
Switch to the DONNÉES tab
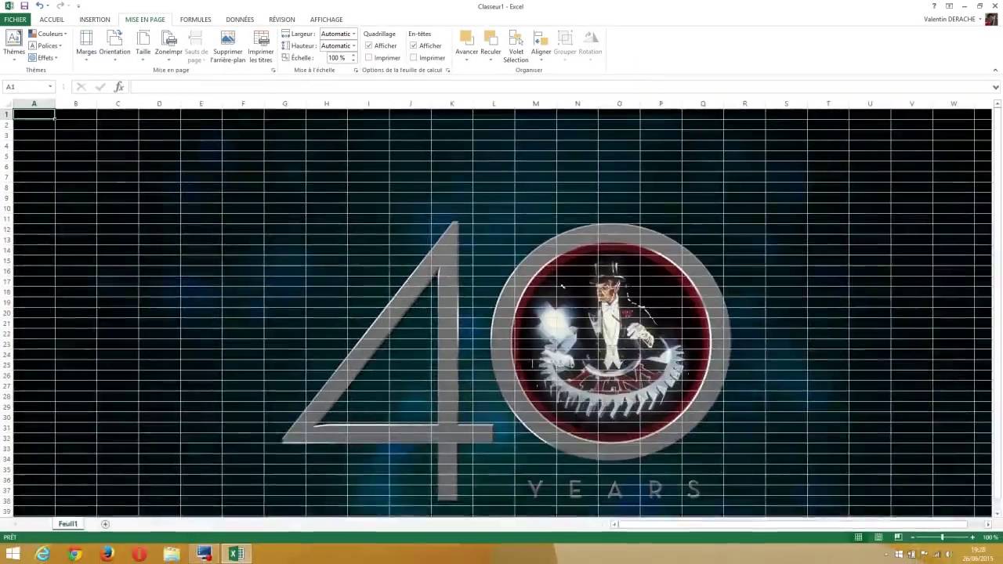click(x=240, y=20)
